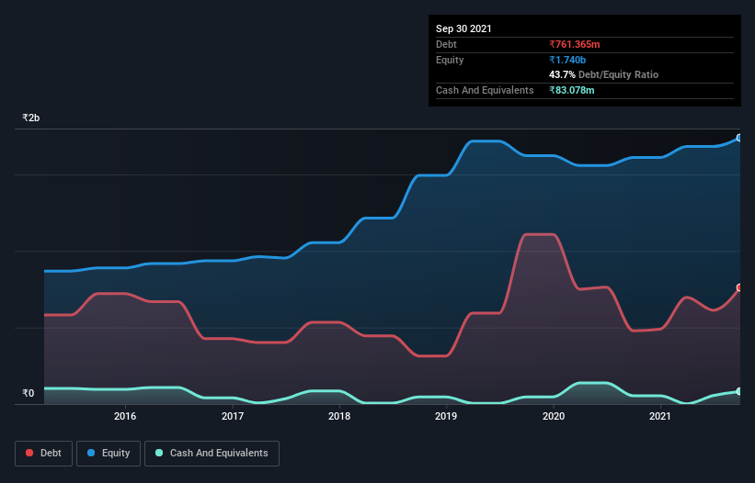755x483 pixels.
Task: Click the ₹0 y-axis label
Action: [28, 393]
